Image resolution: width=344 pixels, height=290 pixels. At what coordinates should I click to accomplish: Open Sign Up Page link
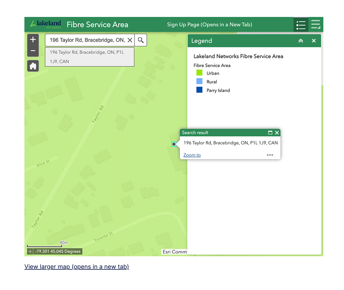[x=209, y=24]
